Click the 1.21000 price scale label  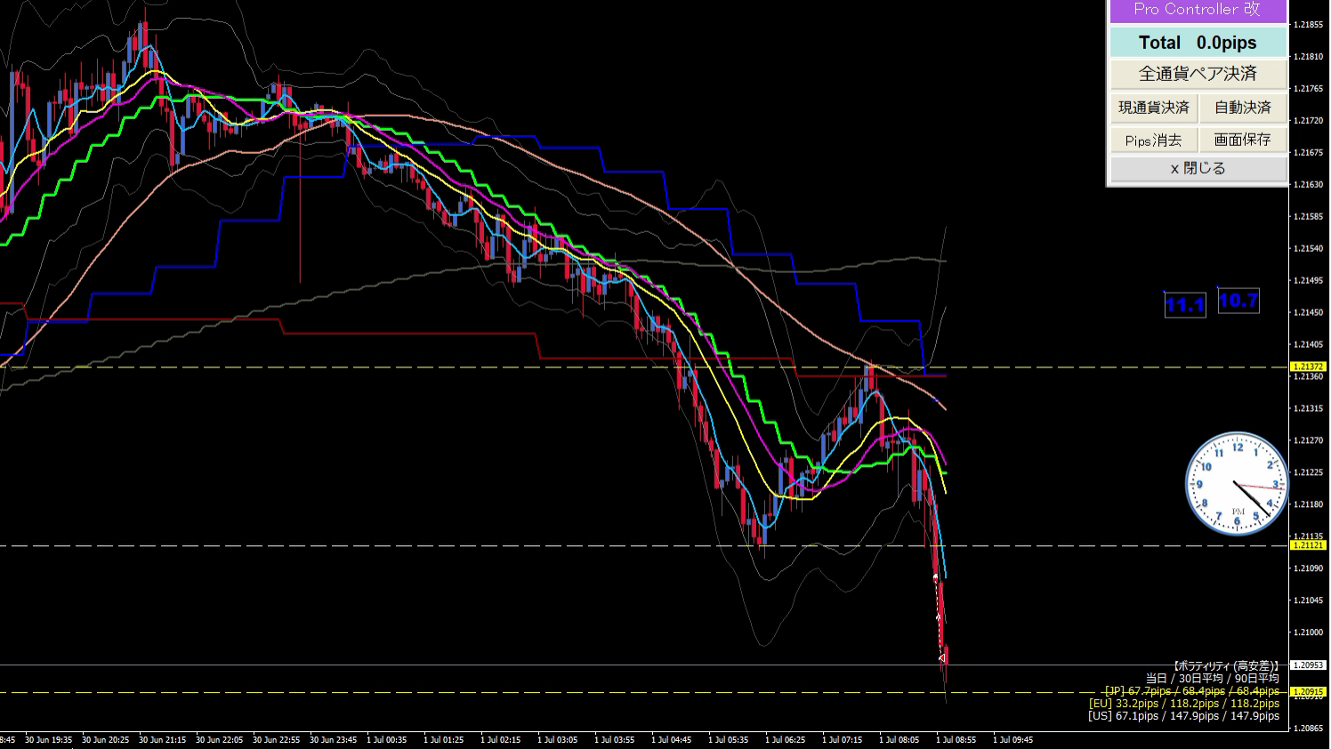click(x=1308, y=632)
